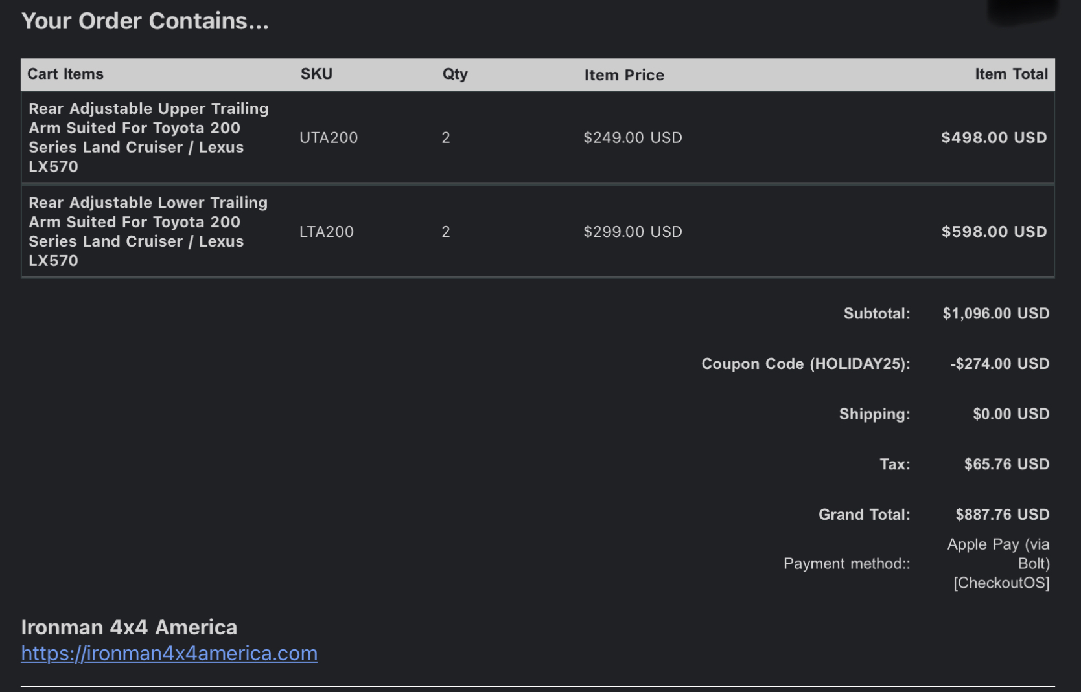Click the quantity 2 in the UTA200 row
1081x692 pixels.
pos(446,137)
